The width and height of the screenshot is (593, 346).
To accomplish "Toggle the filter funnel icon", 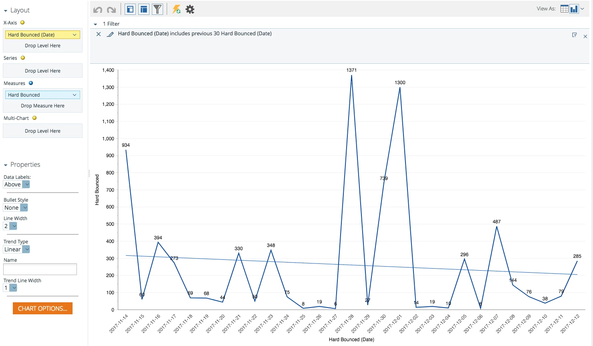I will pyautogui.click(x=157, y=9).
